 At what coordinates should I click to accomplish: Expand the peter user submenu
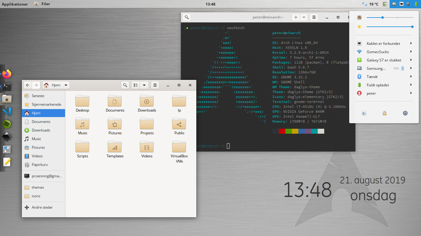point(385,93)
